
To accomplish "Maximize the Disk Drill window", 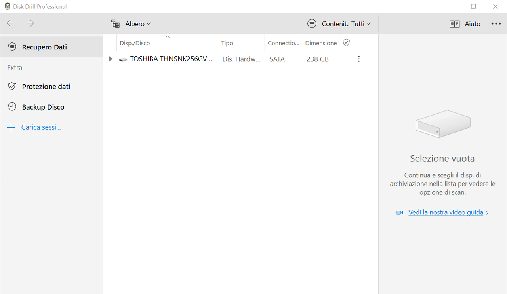I will tap(473, 6).
